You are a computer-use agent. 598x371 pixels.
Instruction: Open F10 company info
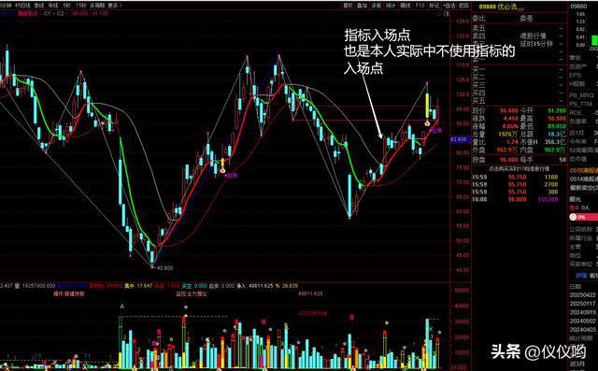420,6
